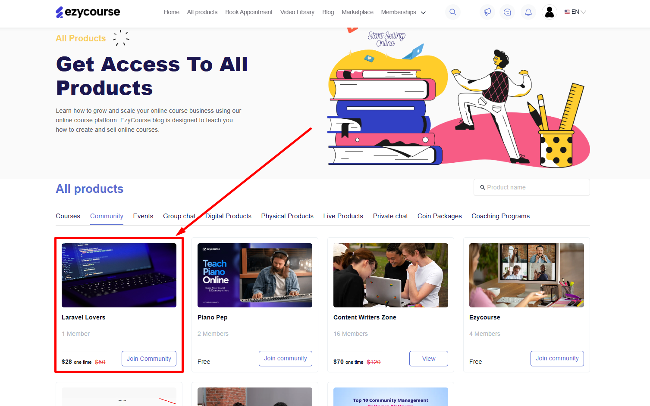The width and height of the screenshot is (650, 406).
Task: Open the Piano Pep thumbnail image
Action: 255,275
